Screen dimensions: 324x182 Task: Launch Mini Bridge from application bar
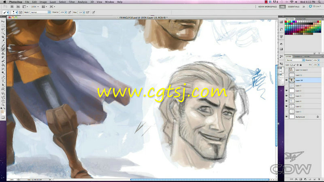click(x=18, y=6)
